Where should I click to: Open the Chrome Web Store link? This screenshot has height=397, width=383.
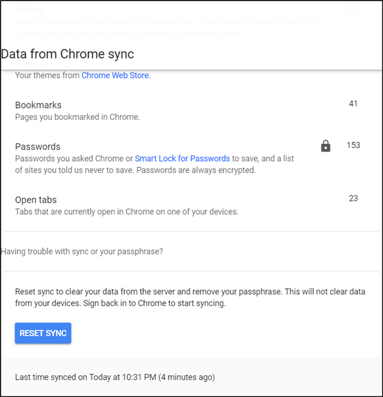pyautogui.click(x=116, y=75)
